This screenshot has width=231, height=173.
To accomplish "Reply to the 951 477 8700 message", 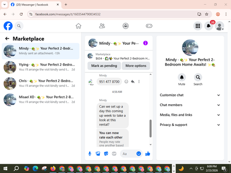I will [x=133, y=82].
